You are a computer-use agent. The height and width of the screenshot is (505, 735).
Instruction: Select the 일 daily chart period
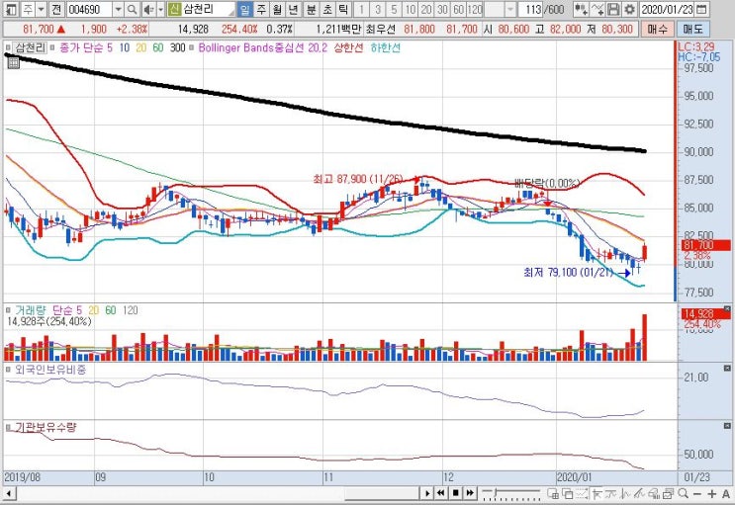coord(244,9)
